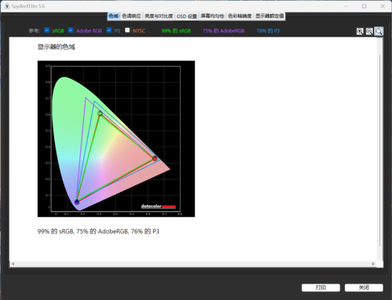The height and width of the screenshot is (300, 392).
Task: Enable the NTSC reference checkbox
Action: coord(127,30)
